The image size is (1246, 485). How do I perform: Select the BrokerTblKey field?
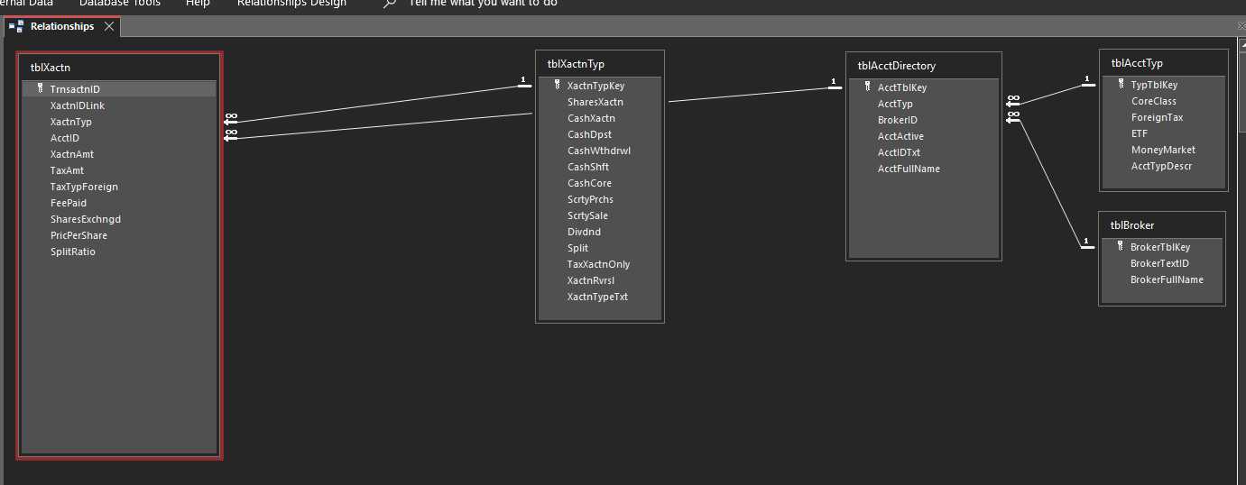1162,247
